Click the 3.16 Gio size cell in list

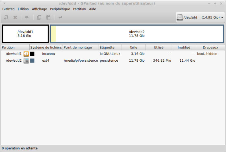pos(138,54)
